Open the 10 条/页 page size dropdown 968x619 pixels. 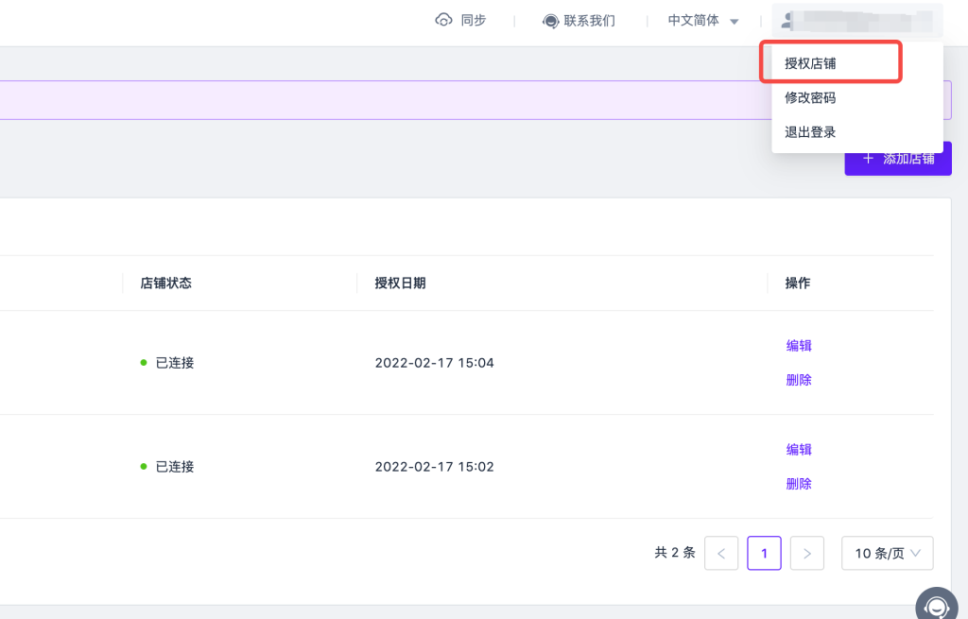tap(887, 553)
